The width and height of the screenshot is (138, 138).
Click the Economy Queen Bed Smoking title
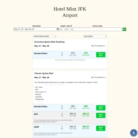49,42
